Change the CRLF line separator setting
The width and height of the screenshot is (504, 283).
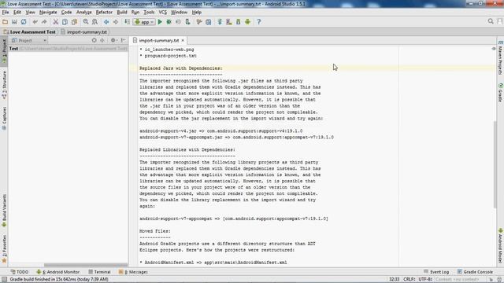pyautogui.click(x=409, y=279)
